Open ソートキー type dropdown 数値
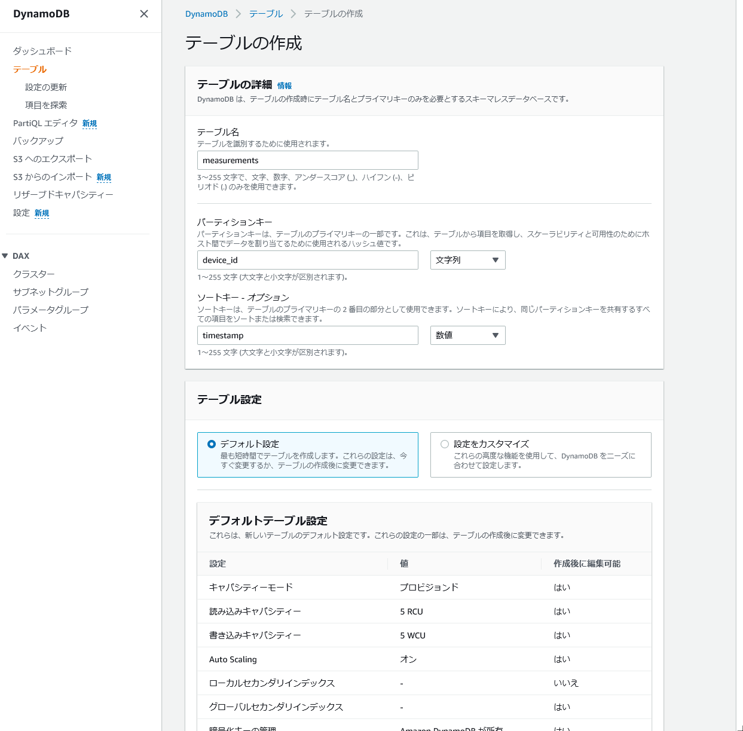The image size is (743, 731). coord(468,335)
